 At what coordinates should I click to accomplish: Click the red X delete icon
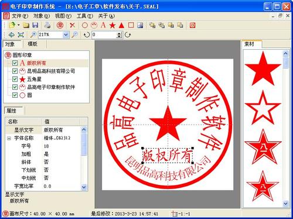click(x=73, y=25)
